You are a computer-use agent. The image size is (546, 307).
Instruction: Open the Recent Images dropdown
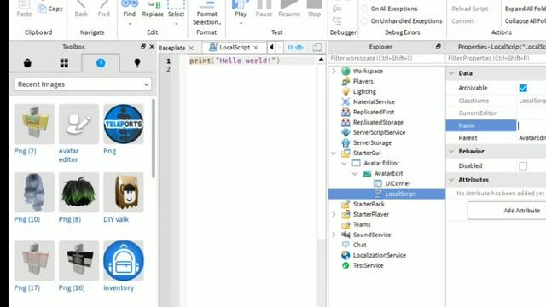pos(83,84)
